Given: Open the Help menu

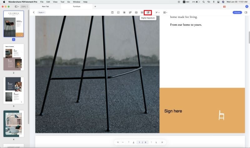Looking at the screenshot, I should pos(85,2).
